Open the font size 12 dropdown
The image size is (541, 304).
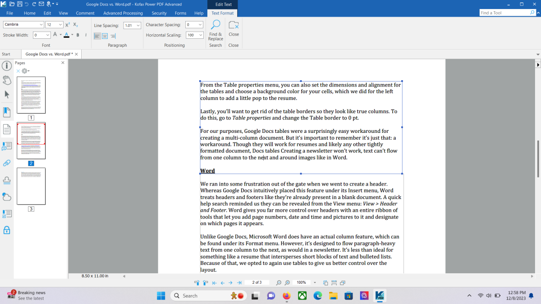tap(60, 25)
